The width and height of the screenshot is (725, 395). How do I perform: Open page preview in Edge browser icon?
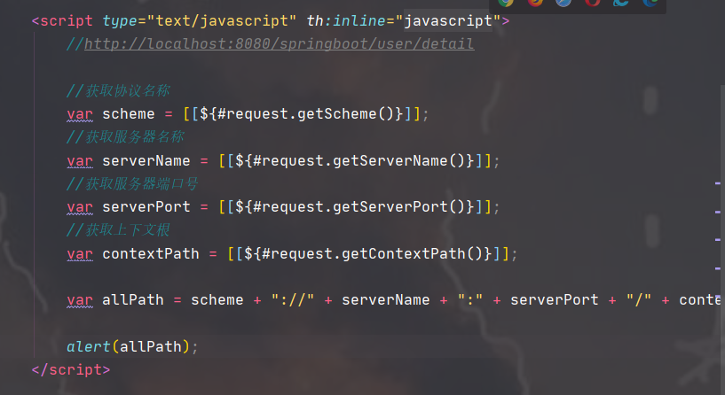point(650,3)
